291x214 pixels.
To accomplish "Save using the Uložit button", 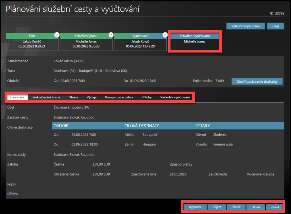I will (x=255, y=207).
